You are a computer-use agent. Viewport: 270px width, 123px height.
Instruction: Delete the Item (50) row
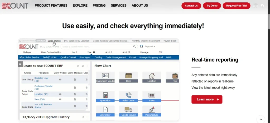point(86,99)
